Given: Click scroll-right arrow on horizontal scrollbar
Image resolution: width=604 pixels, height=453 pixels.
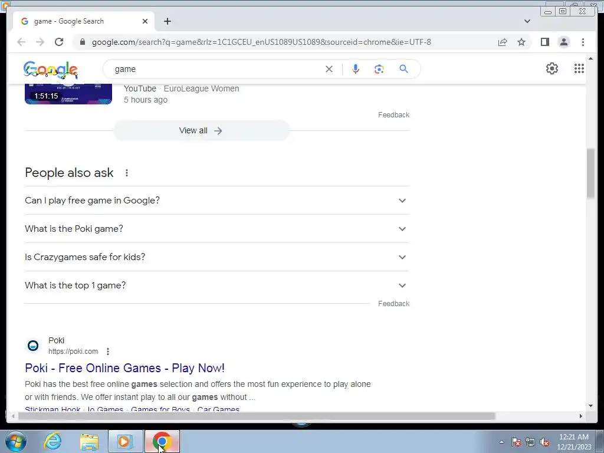Looking at the screenshot, I should (x=581, y=416).
